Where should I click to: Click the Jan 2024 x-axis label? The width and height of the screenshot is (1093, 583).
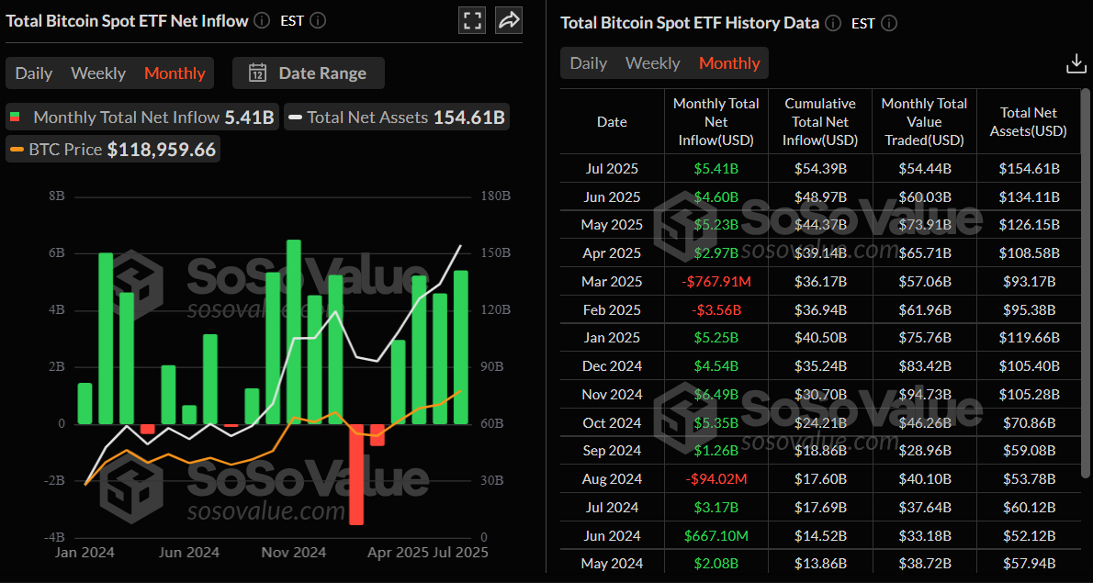point(85,553)
